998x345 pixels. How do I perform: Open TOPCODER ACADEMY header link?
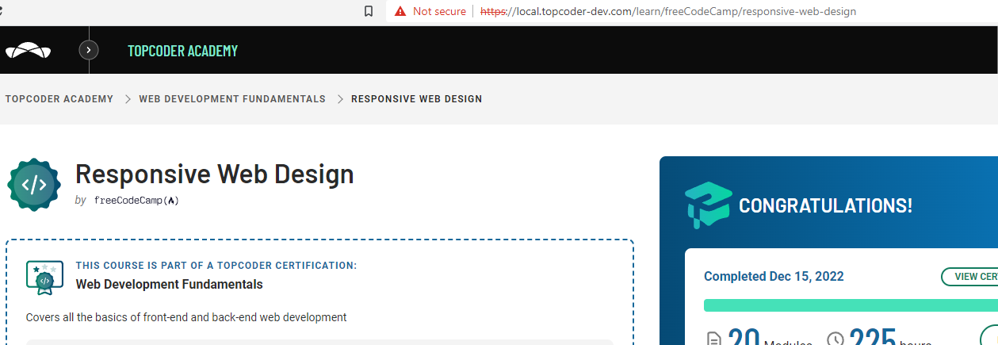182,51
